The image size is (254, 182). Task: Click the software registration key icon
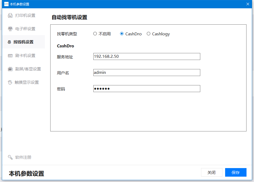[x=10, y=157]
